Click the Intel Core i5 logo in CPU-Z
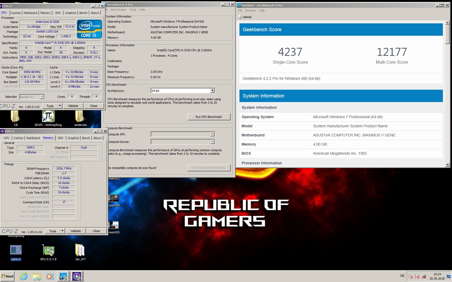452x282 pixels. tap(89, 29)
